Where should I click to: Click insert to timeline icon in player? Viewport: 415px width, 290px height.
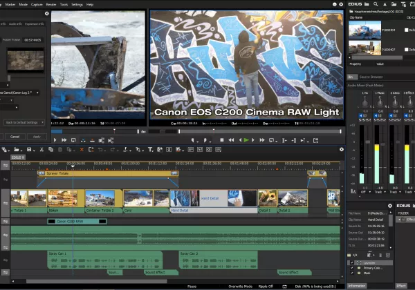coord(83,140)
